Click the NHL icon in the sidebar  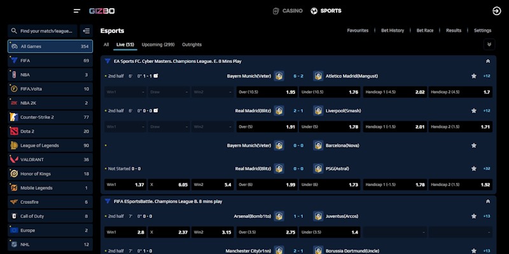click(x=14, y=244)
